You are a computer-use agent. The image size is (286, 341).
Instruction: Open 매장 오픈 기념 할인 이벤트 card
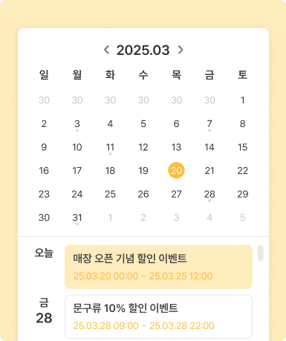click(x=158, y=267)
